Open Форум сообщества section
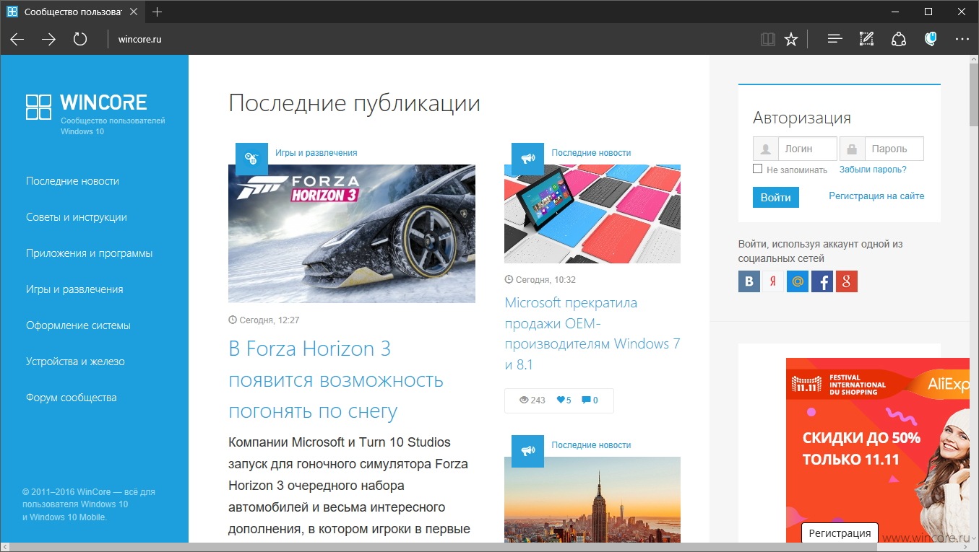Viewport: 979px width, 552px height. pos(72,398)
